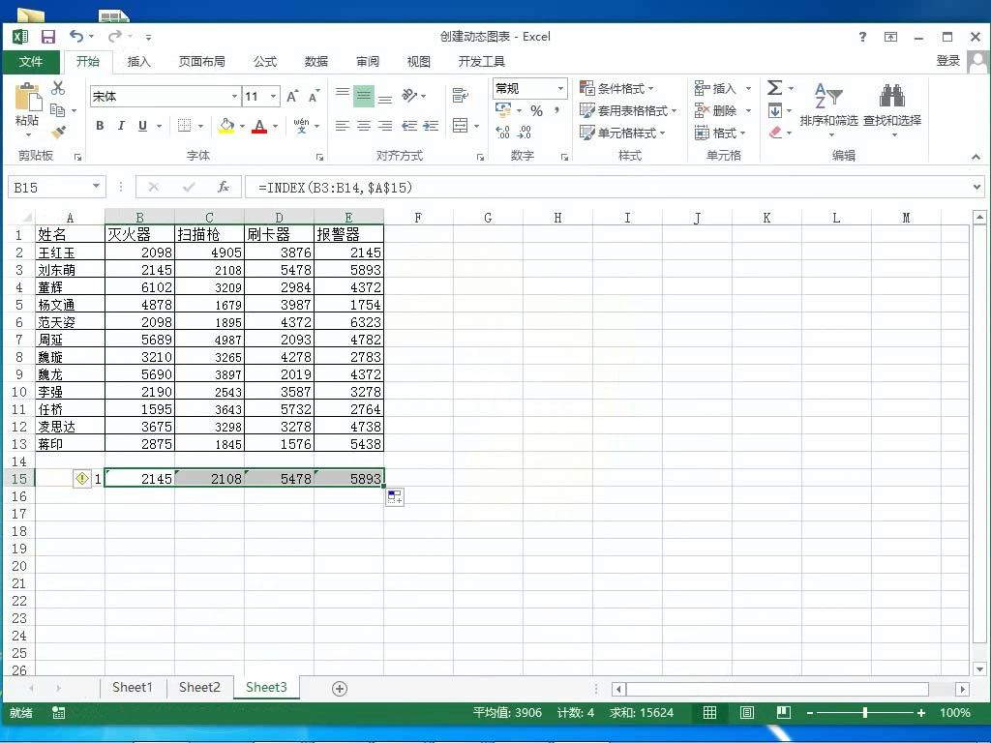Decrease font size with smaller A
This screenshot has height=743, width=991.
314,97
